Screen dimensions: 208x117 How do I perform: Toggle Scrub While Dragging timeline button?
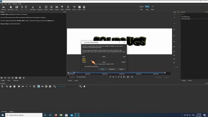click(x=43, y=86)
